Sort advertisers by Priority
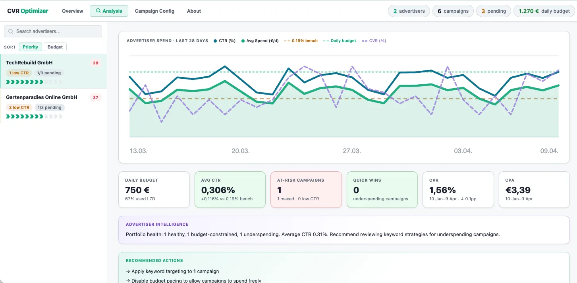Screen dimensions: 577x283 click(x=30, y=47)
